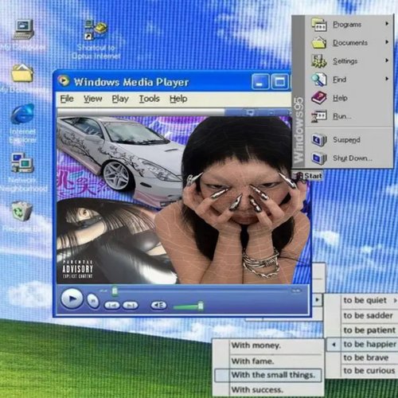The width and height of the screenshot is (398, 398).
Task: Select Find in the Start menu
Action: (340, 80)
